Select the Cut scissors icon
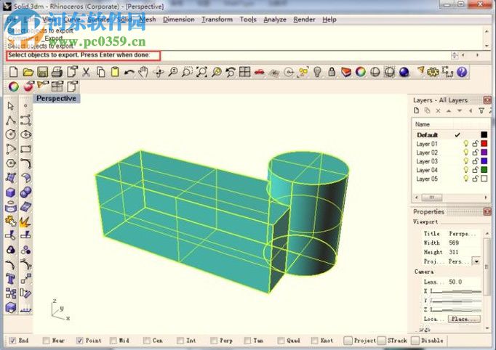The height and width of the screenshot is (350, 496). [x=86, y=72]
